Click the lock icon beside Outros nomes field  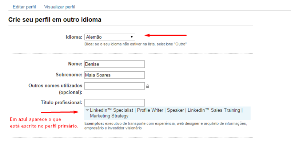click(148, 86)
